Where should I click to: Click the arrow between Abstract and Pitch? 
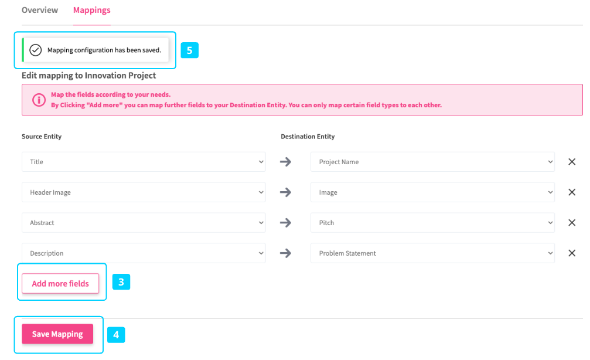[x=285, y=223]
